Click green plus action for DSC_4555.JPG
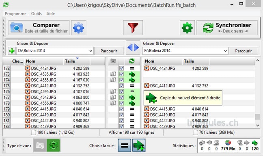263x156 pixels. tap(132, 80)
